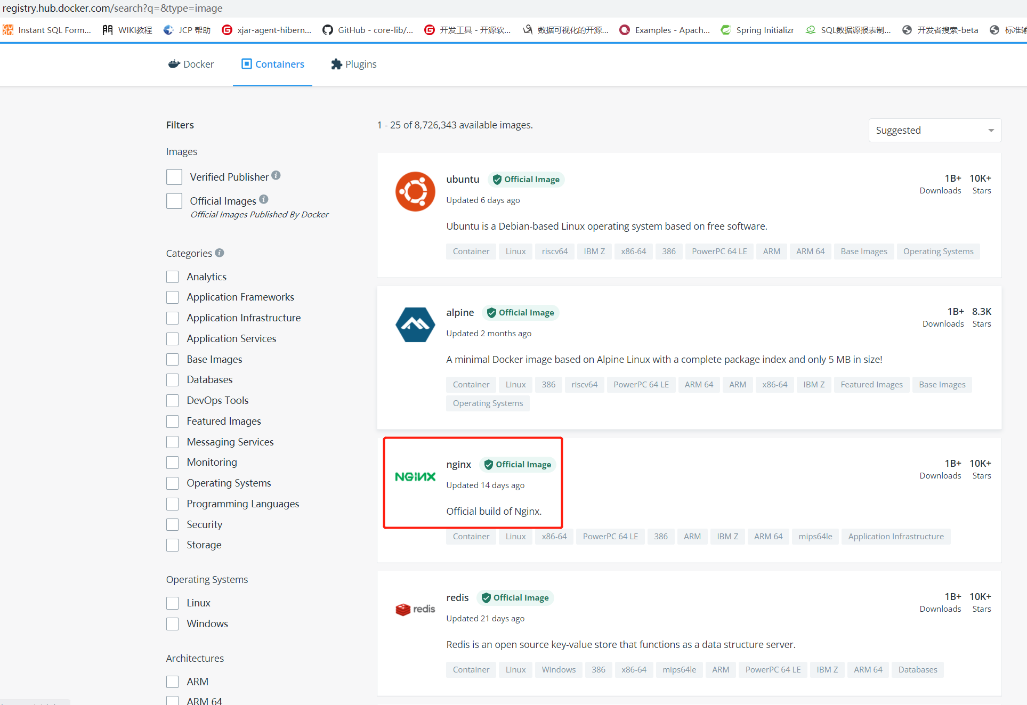Enable the Official Images filter checkbox

174,201
